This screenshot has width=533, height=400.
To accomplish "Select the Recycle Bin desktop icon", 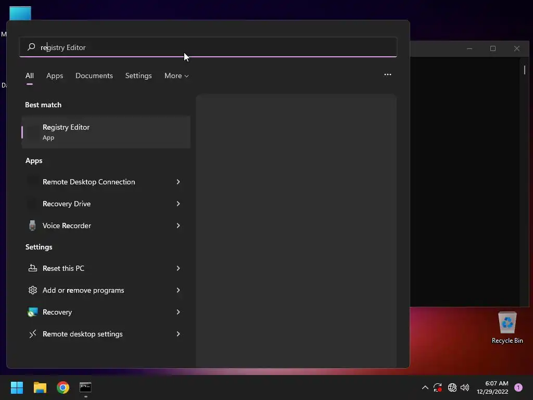I will [x=507, y=328].
